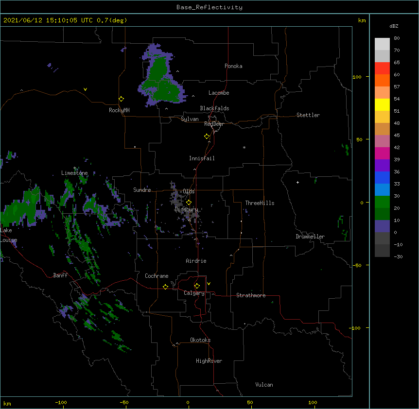Select the yellow diamond marker next to Olds
The height and width of the screenshot is (409, 419).
pos(189,203)
